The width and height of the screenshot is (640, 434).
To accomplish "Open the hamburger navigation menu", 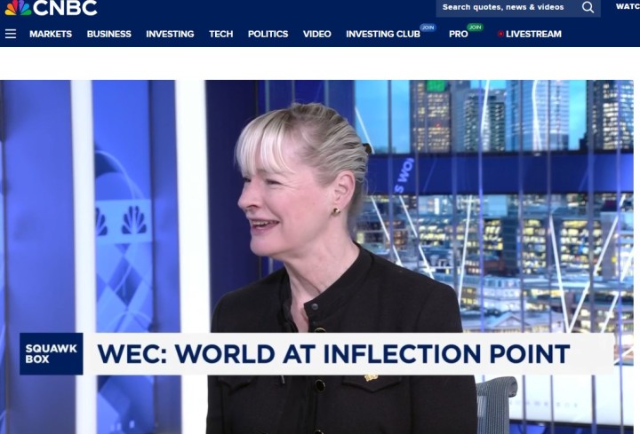I will (11, 34).
